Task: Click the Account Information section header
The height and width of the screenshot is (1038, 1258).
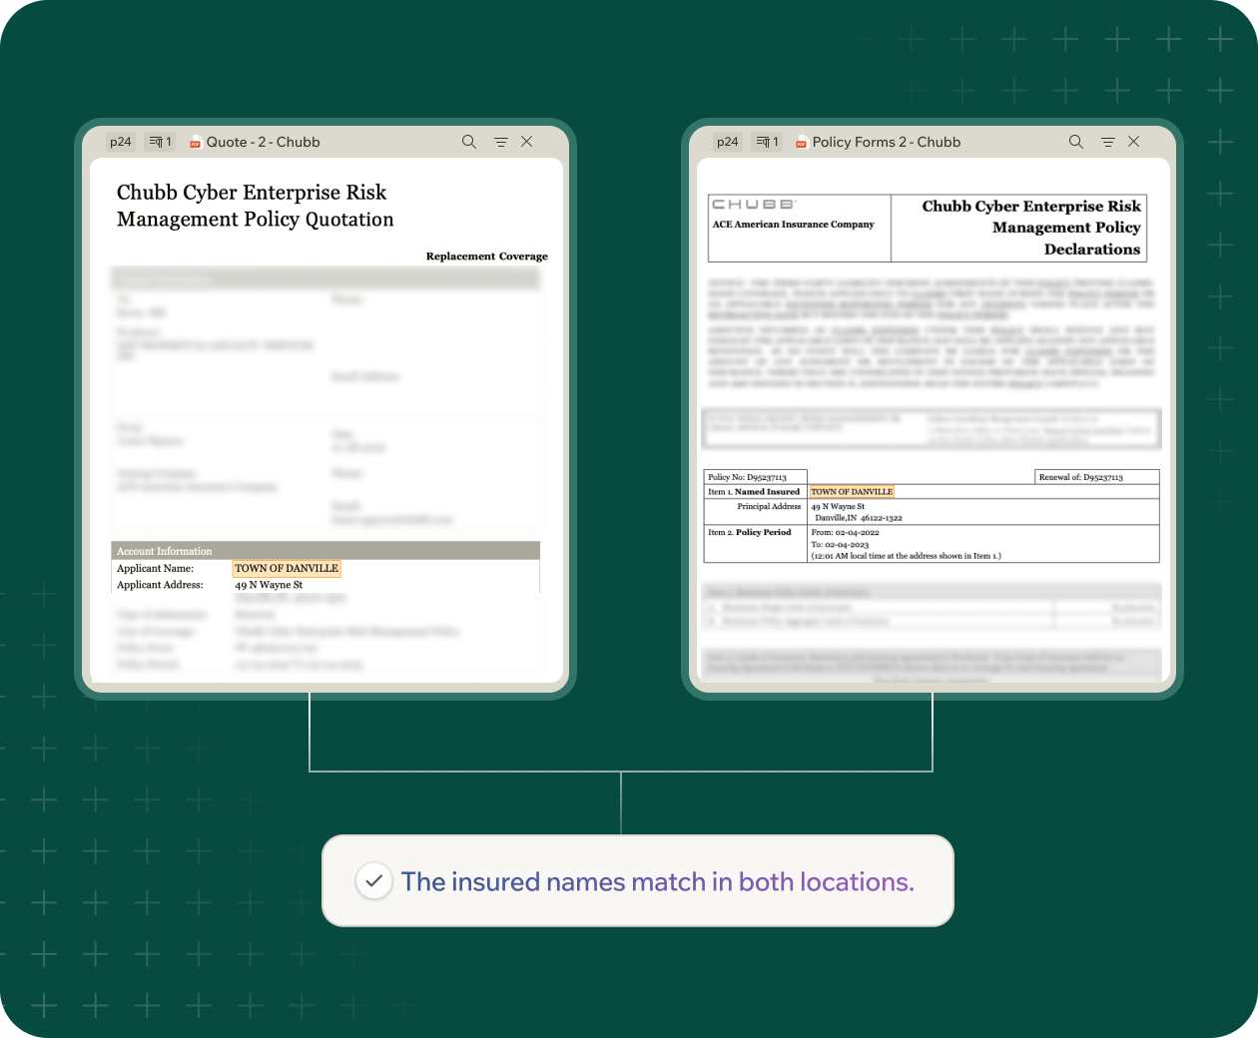Action: [x=165, y=551]
